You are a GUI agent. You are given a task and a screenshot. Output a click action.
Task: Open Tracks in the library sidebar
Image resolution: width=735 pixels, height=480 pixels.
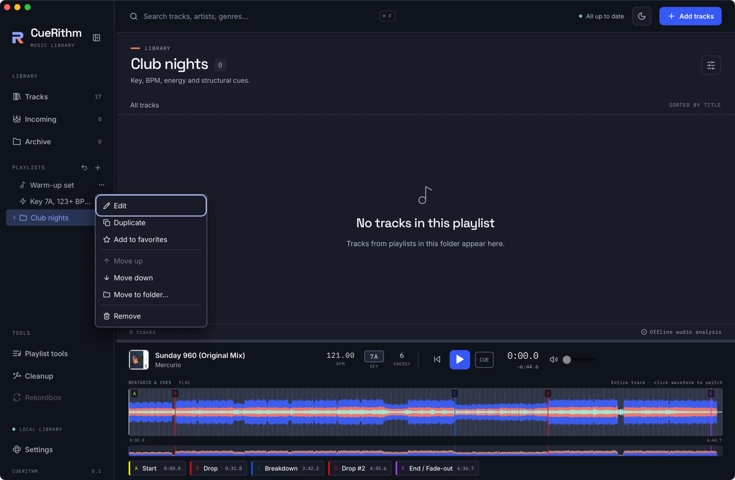click(57, 97)
